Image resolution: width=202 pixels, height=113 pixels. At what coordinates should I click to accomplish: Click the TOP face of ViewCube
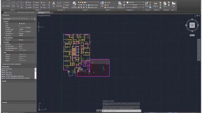[x=192, y=25]
